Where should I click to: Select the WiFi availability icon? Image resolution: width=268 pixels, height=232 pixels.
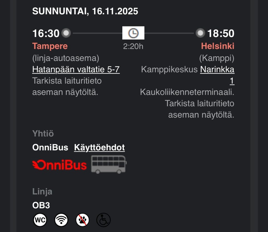tap(61, 220)
